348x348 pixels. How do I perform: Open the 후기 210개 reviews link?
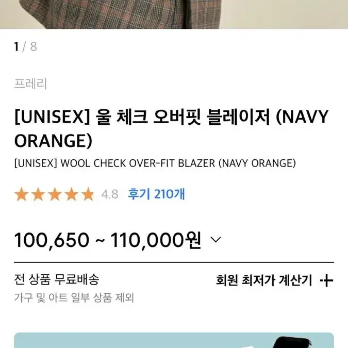(x=156, y=194)
